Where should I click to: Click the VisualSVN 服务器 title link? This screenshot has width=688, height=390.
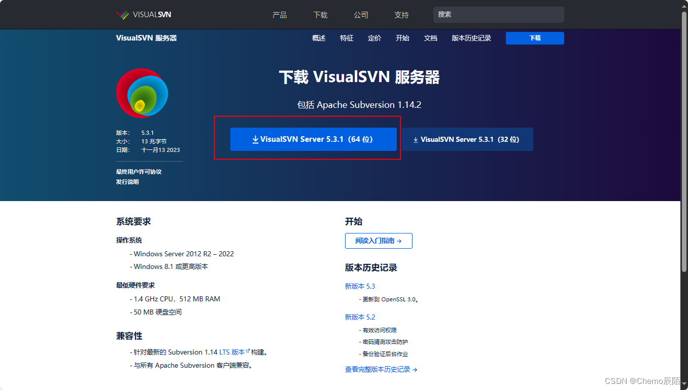pos(146,38)
